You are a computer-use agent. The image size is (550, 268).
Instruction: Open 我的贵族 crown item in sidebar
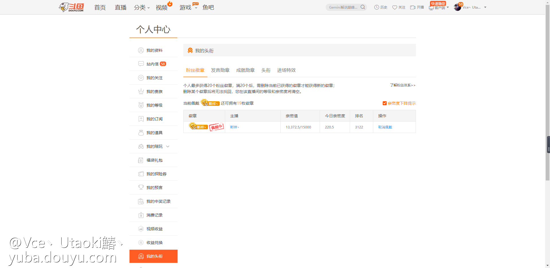(154, 92)
